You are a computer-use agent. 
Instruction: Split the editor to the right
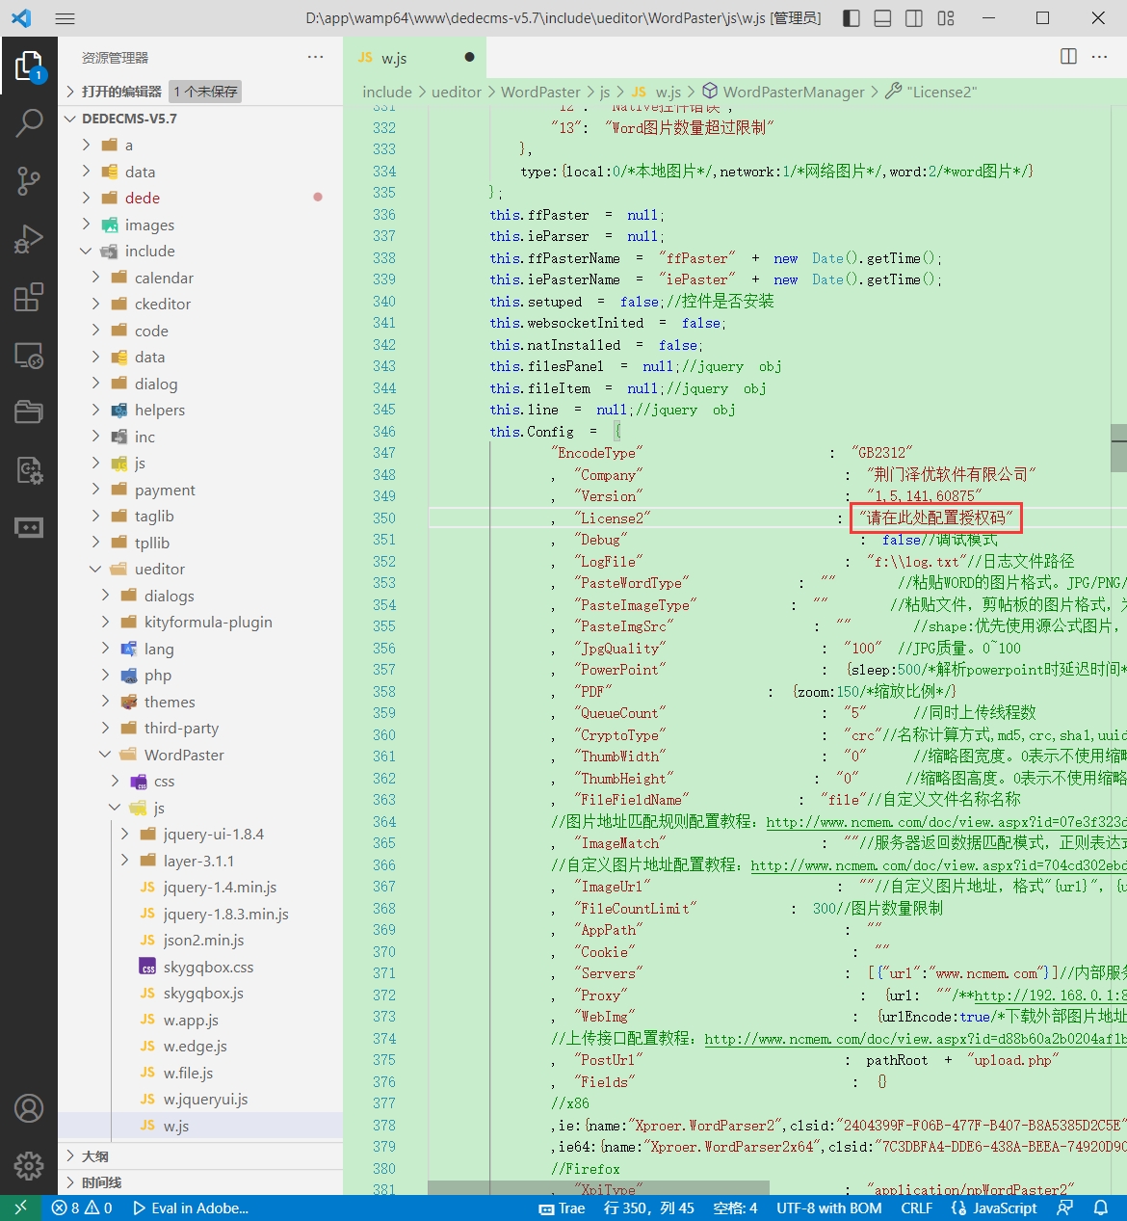click(1068, 57)
